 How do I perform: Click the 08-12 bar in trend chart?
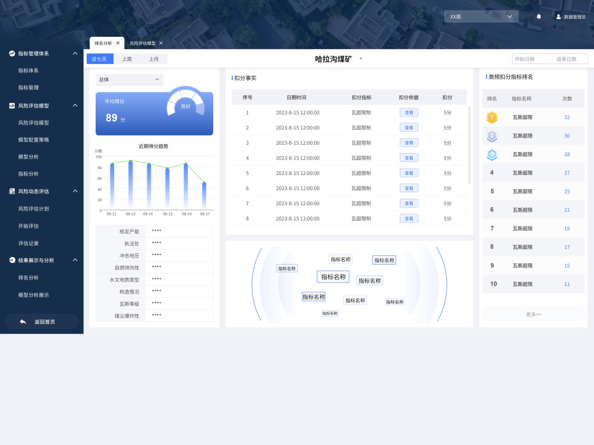coord(112,186)
